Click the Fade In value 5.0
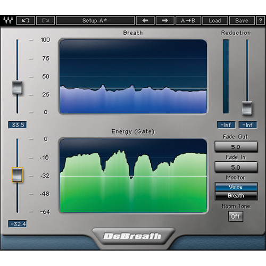This screenshot has width=266, height=266. click(236, 167)
